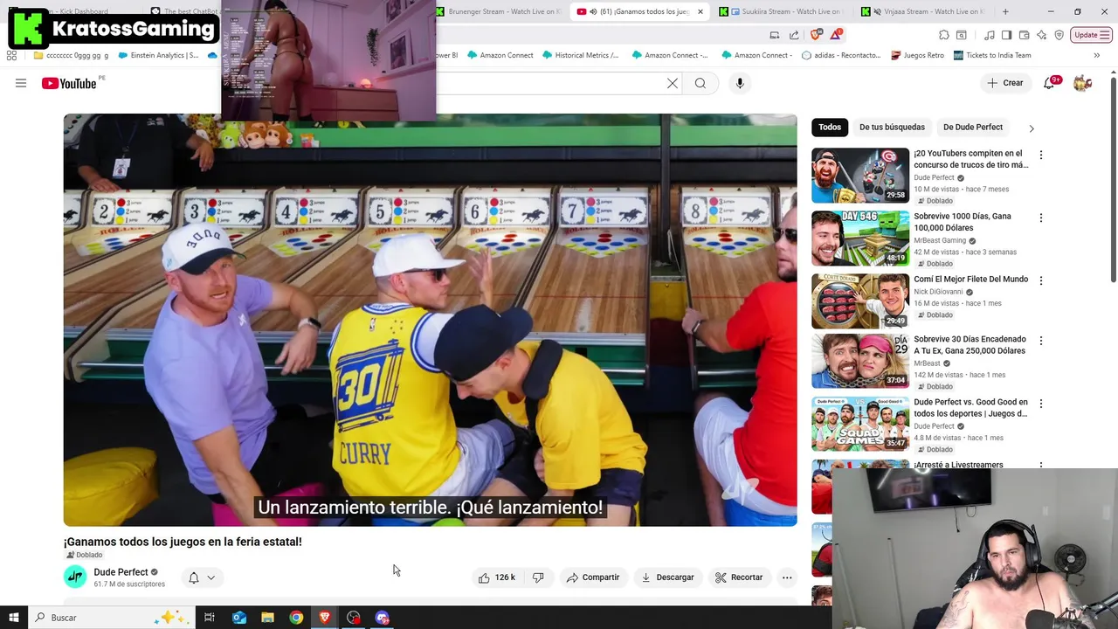Open the YouTube hamburger guide menu
The image size is (1118, 629).
(x=21, y=83)
